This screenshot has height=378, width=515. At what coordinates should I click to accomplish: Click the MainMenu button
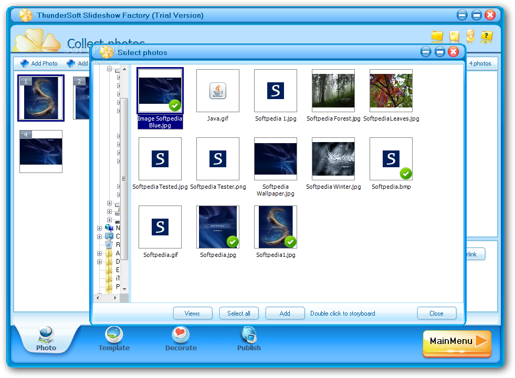pyautogui.click(x=457, y=343)
